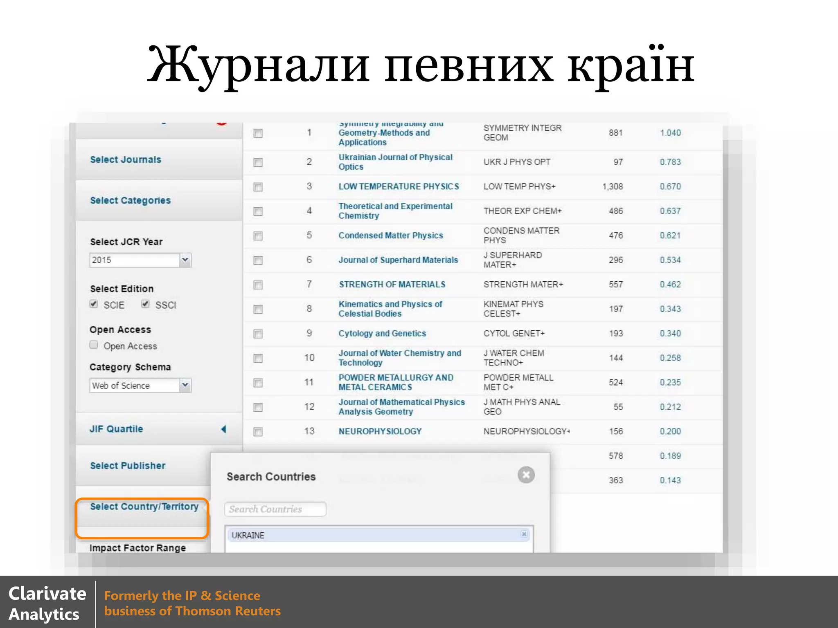Open the JCR Year dropdown
838x628 pixels.
185,260
